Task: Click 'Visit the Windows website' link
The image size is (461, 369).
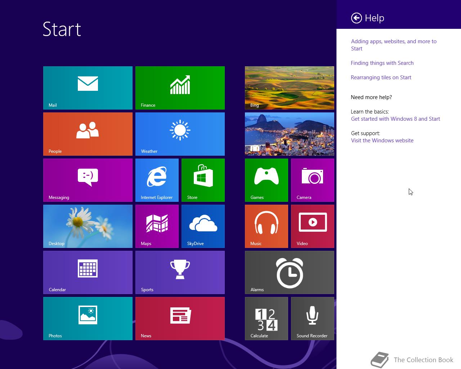Action: pos(382,141)
